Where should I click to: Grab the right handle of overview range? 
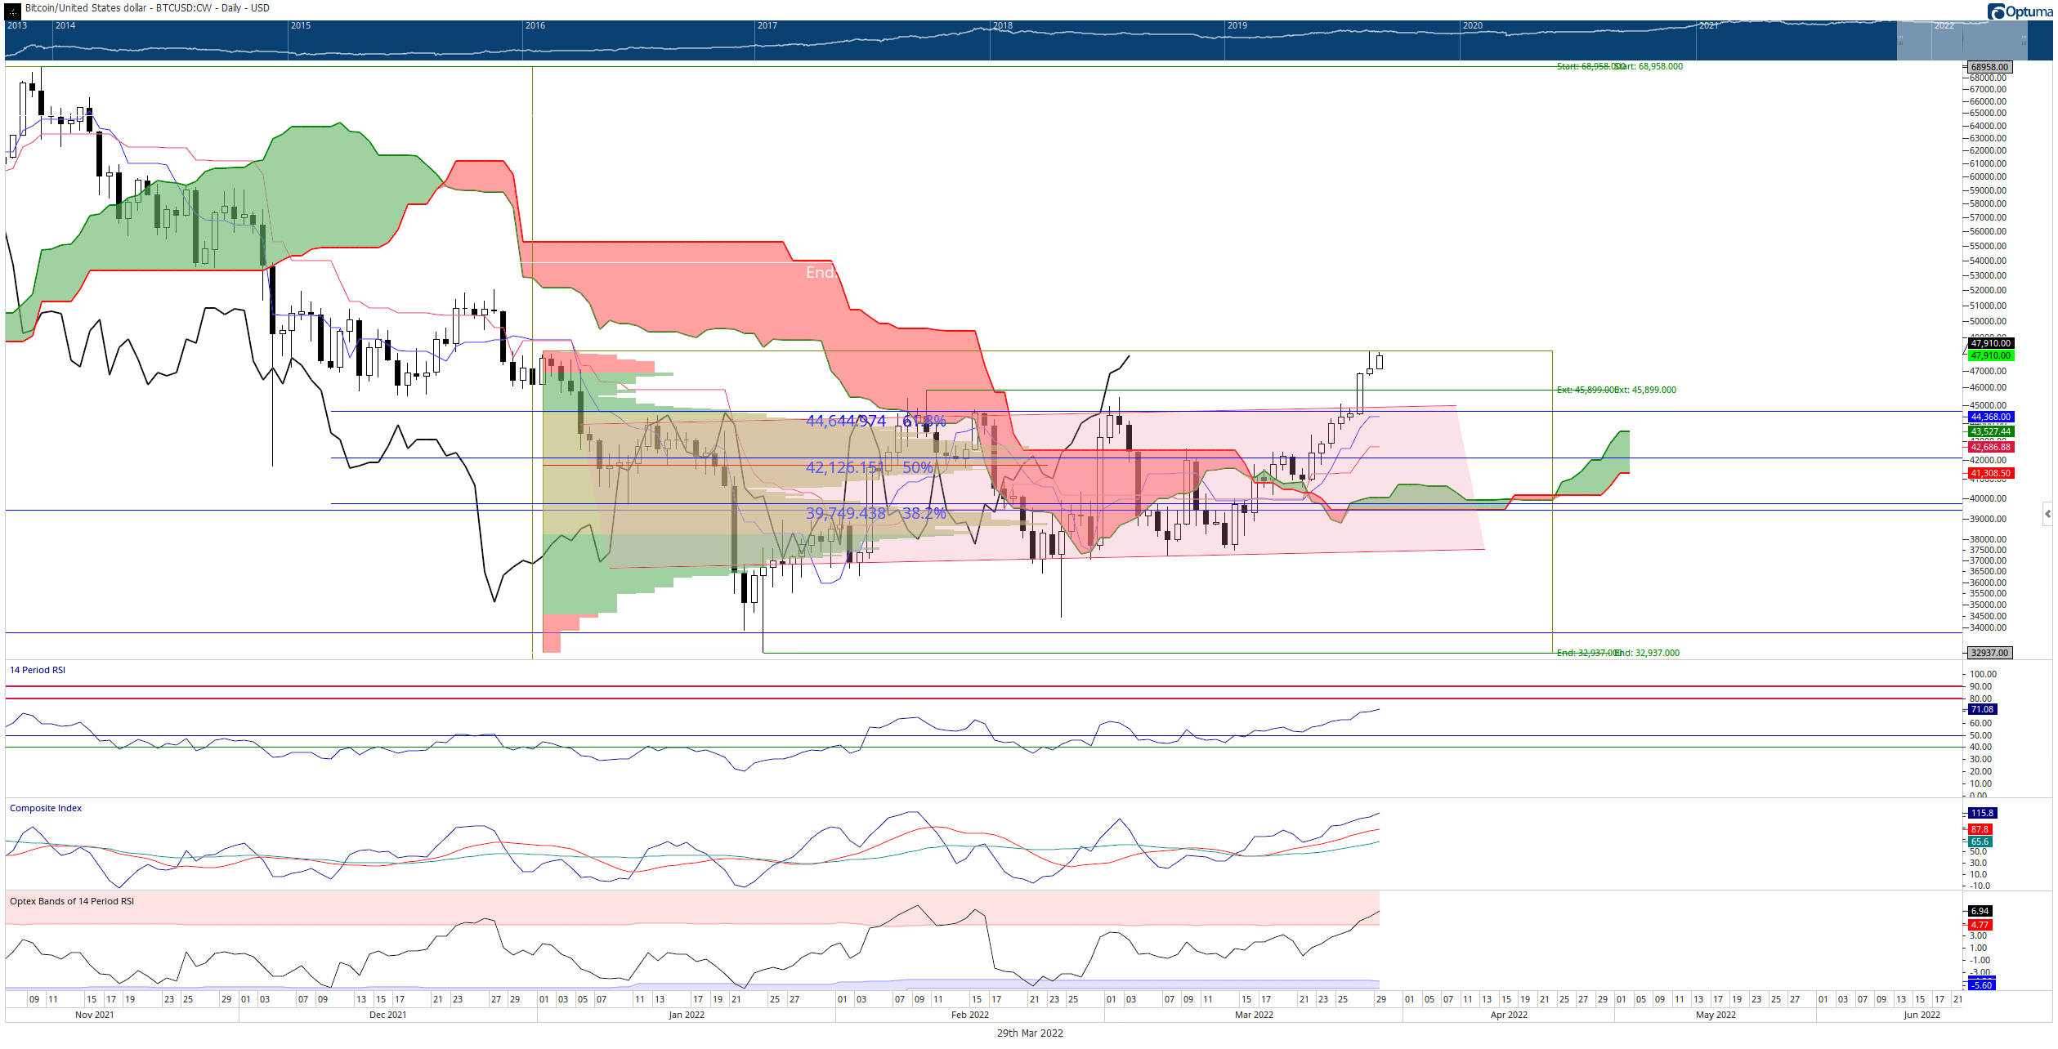2024,40
